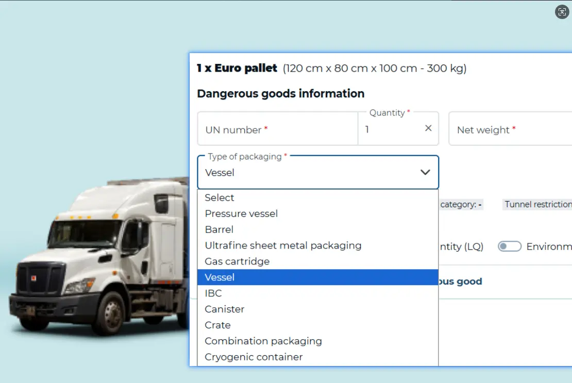Click the 1 x Euro pallet title

click(x=237, y=68)
